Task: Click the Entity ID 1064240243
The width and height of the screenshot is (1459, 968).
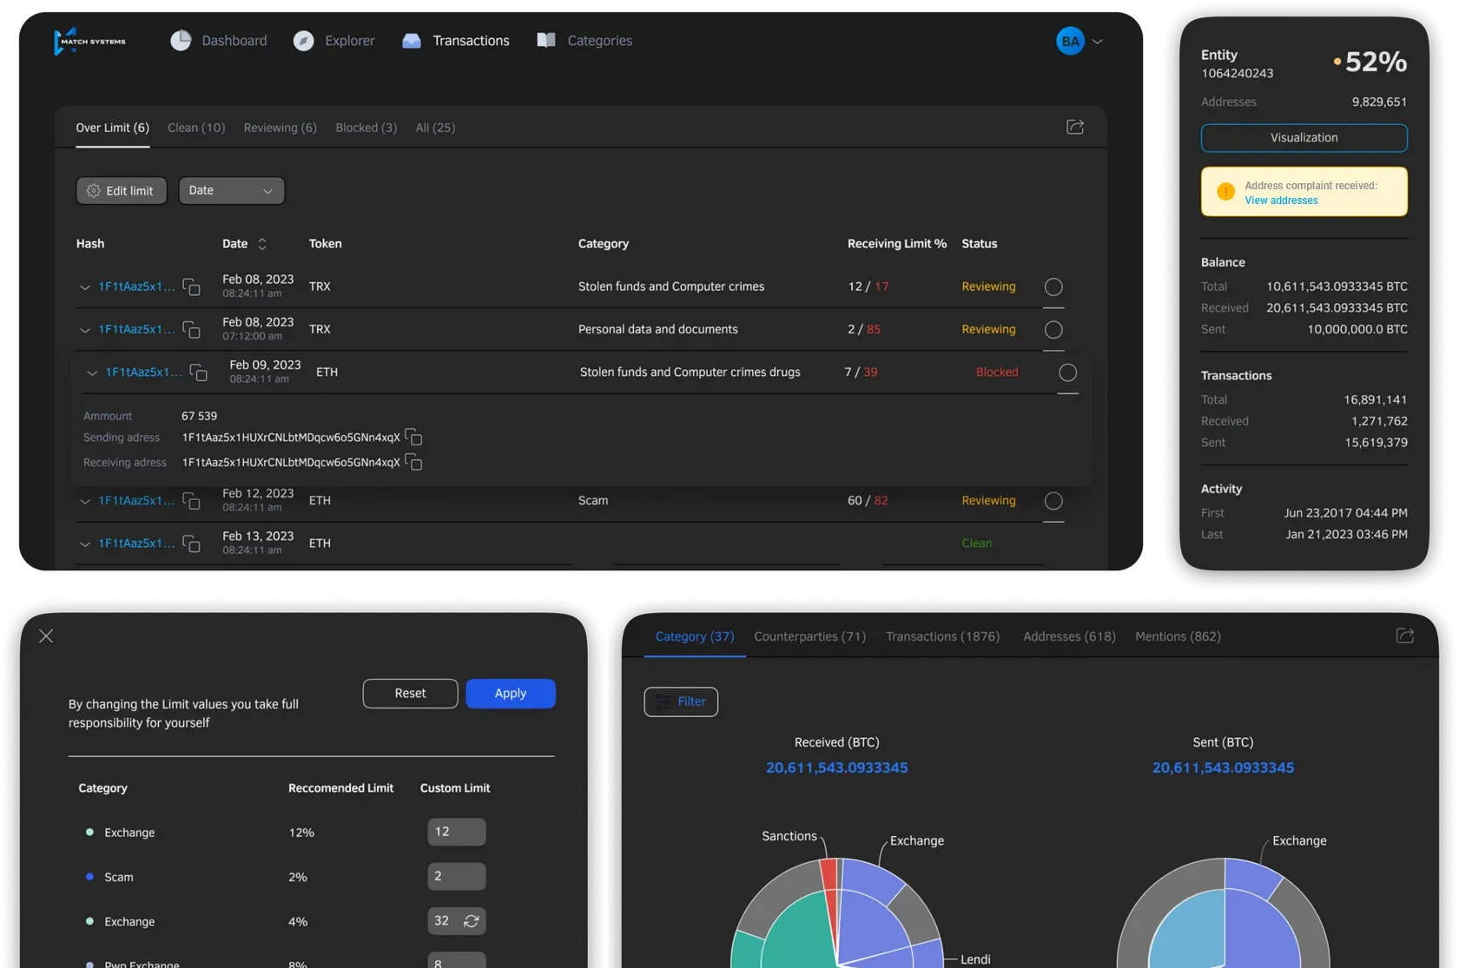Action: click(x=1237, y=74)
